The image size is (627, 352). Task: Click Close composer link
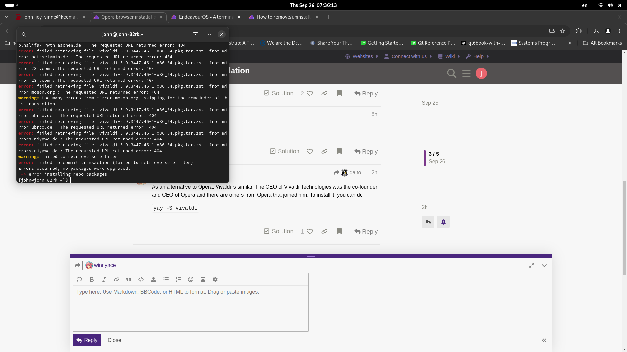[114, 340]
